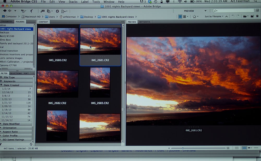Screen dimensions: 261x161
Task: Open the Reveal recent file clock icon
Action: tap(23, 11)
